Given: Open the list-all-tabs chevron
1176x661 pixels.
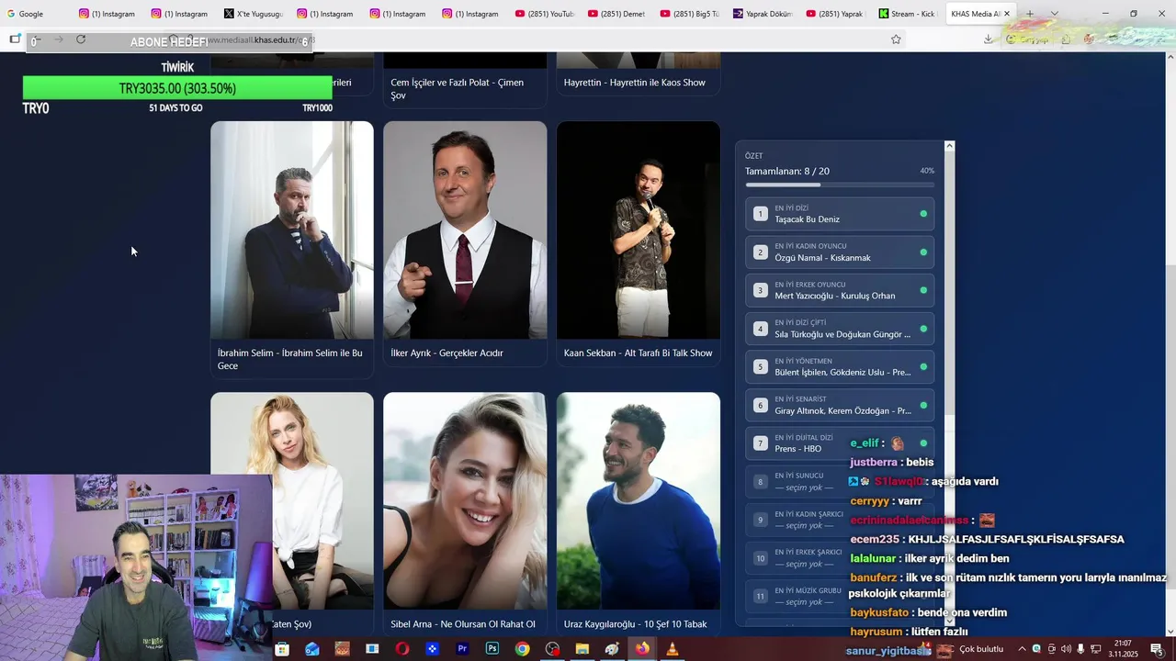Looking at the screenshot, I should coord(1055,14).
